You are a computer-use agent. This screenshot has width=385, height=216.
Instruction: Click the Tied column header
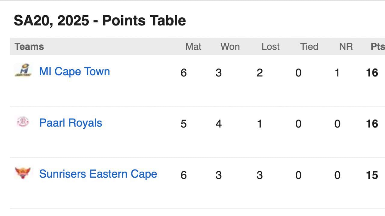pyautogui.click(x=309, y=46)
